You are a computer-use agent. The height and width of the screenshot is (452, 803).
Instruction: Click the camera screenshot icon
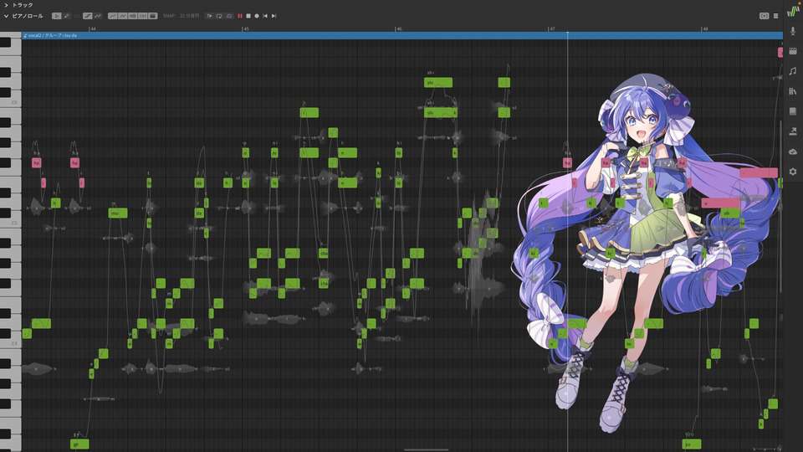(764, 16)
